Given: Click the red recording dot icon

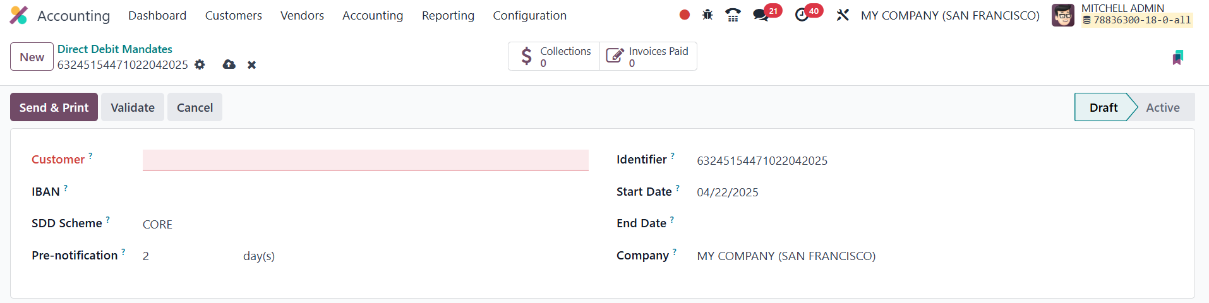Looking at the screenshot, I should coord(684,15).
